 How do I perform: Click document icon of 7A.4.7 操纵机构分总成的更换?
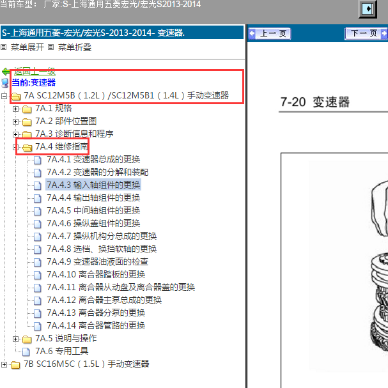37,237
